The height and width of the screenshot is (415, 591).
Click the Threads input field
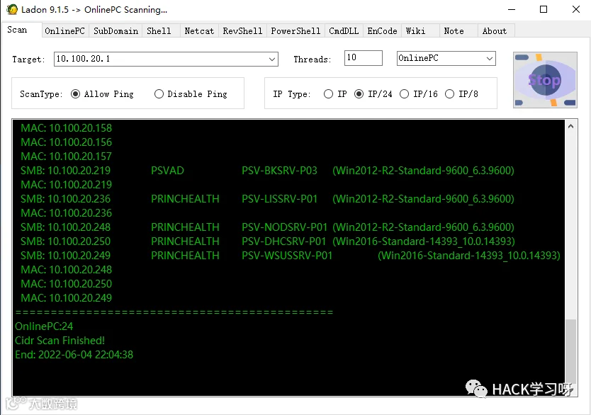(x=364, y=58)
